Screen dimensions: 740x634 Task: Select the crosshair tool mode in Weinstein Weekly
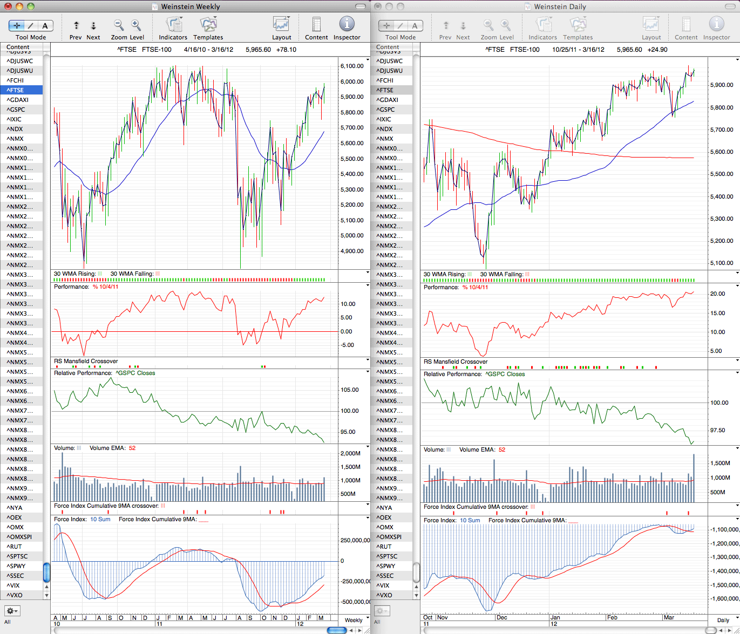click(16, 25)
